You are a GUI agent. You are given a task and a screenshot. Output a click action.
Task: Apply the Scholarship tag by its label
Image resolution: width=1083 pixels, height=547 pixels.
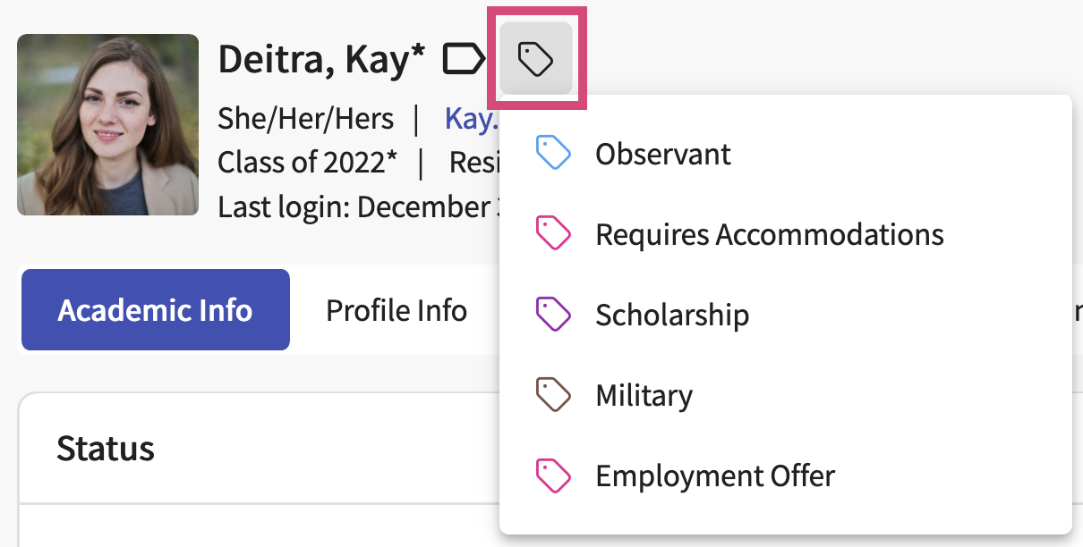coord(672,315)
